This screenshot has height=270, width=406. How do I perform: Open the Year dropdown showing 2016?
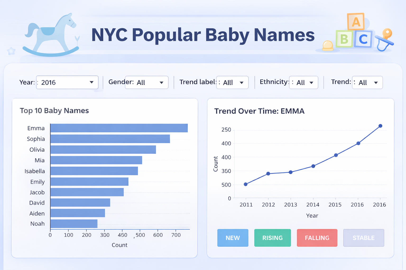[x=67, y=82]
